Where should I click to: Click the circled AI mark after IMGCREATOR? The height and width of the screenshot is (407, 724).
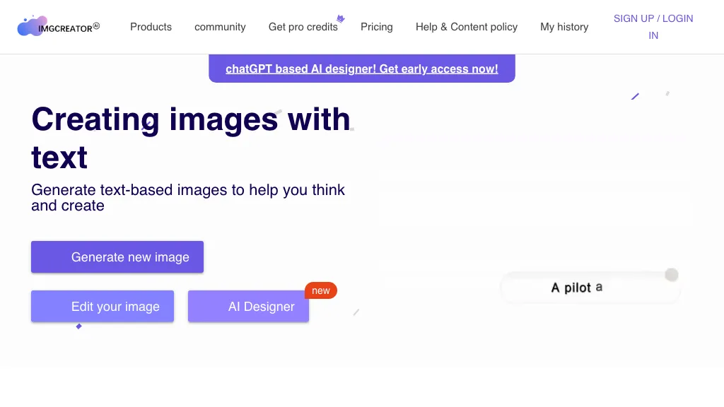[x=96, y=26]
